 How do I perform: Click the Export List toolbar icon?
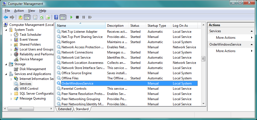tap(48, 17)
